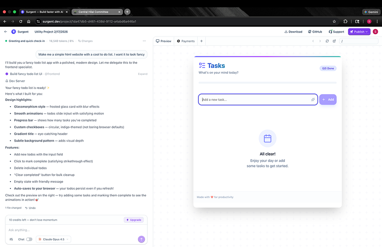Download the project

point(293,32)
